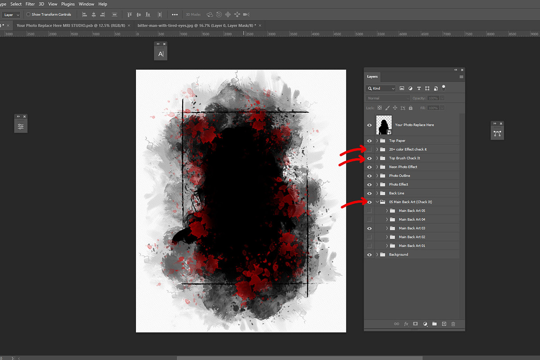Screen dimensions: 540x360
Task: Click lock all padlock icon
Action: [x=411, y=108]
